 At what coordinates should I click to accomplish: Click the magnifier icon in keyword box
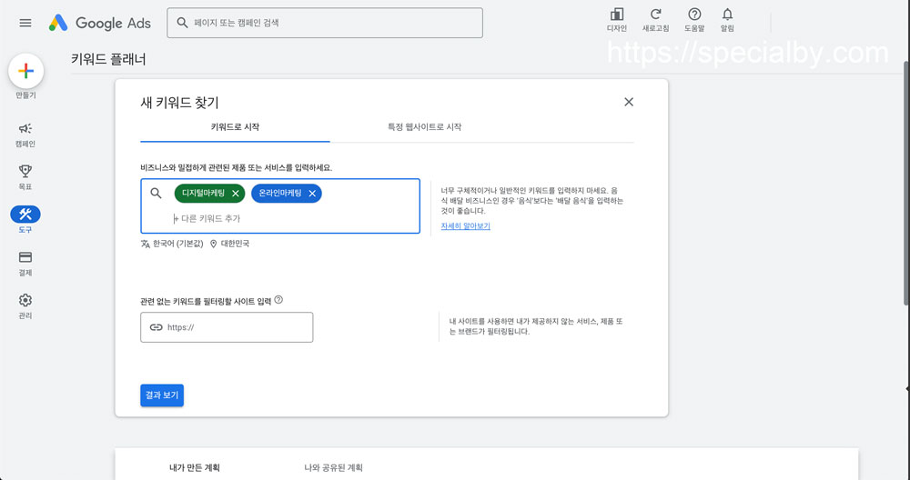(156, 193)
